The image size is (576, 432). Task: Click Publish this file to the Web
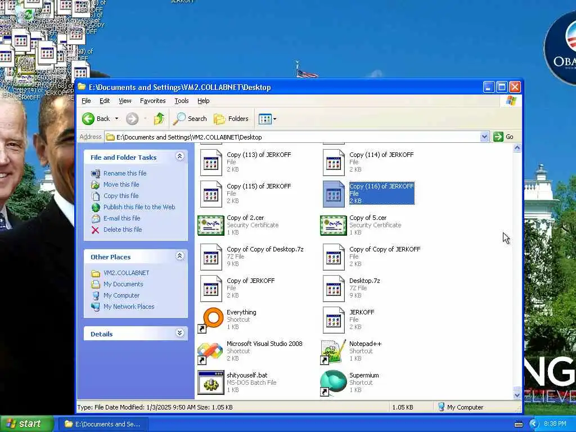click(x=139, y=207)
